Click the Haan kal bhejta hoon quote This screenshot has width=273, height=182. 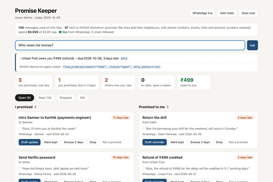[x=55, y=168]
